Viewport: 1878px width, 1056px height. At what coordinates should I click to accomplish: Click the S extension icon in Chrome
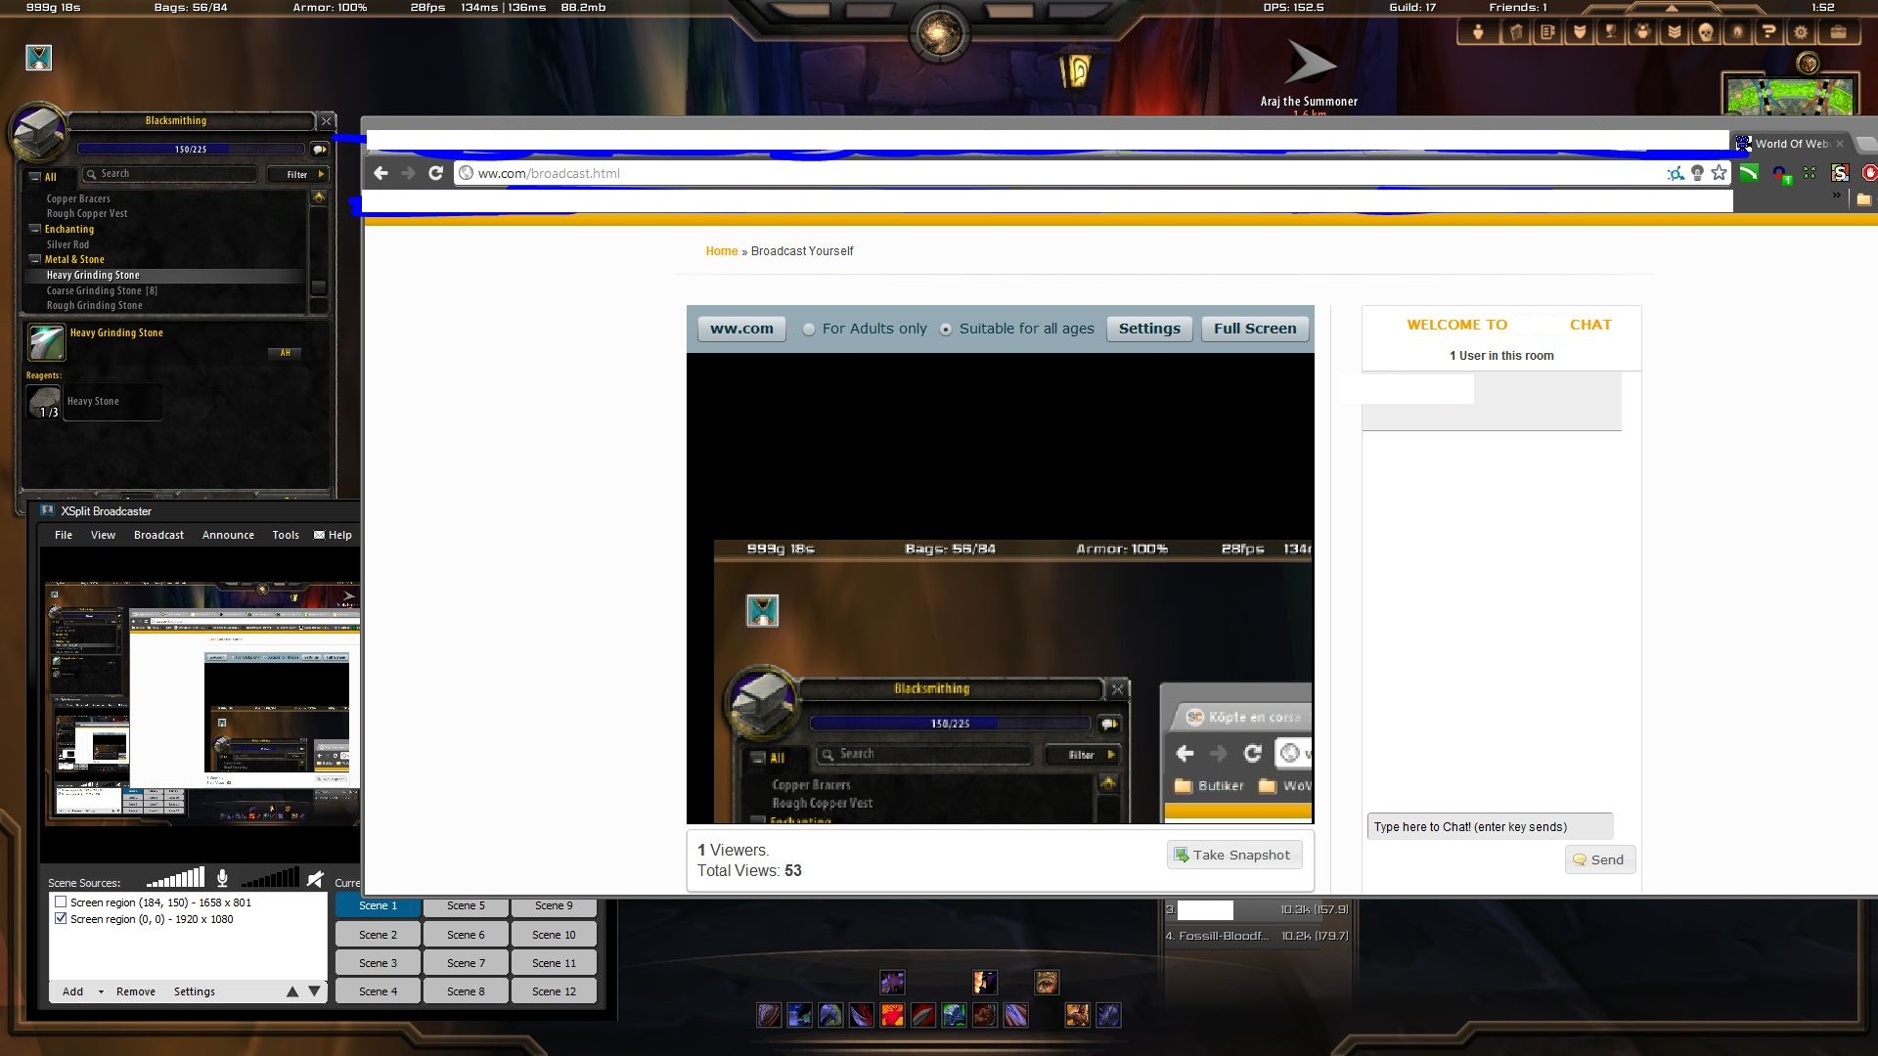click(x=1840, y=173)
